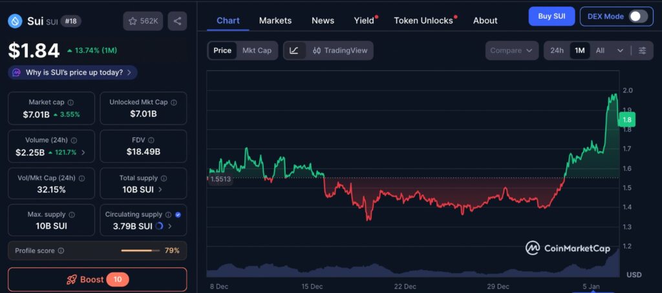Screen dimensions: 662x293
Task: Expand more time ranges chevron
Action: [x=620, y=50]
